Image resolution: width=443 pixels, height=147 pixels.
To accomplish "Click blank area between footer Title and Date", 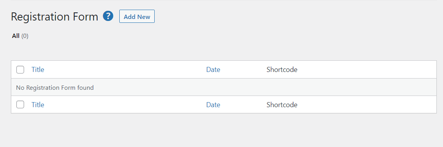I will 125,105.
